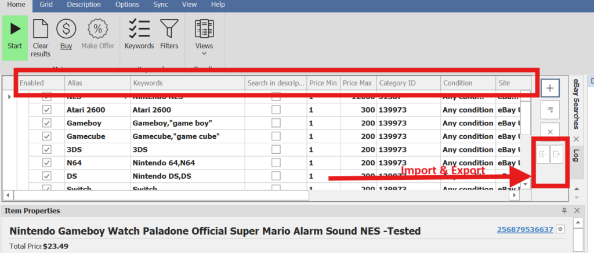This screenshot has width=594, height=253.
Task: Click the green Start search button
Action: point(15,38)
